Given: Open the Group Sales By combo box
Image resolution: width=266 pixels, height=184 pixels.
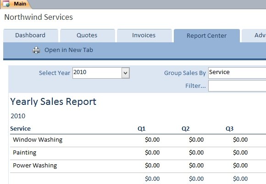Looking at the screenshot, I should pyautogui.click(x=237, y=73).
